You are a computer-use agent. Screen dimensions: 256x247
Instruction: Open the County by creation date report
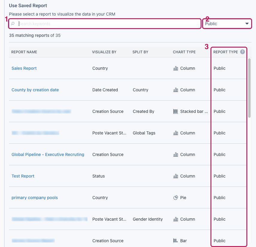click(x=35, y=90)
